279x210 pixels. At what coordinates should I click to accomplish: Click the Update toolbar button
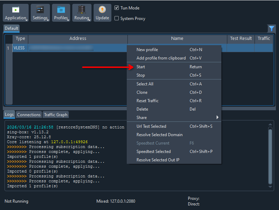point(102,13)
